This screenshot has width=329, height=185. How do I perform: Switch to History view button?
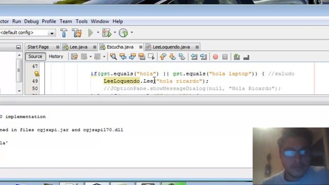point(56,57)
